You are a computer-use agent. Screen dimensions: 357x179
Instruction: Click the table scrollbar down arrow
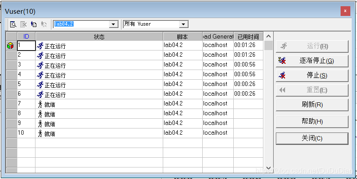tap(268, 168)
